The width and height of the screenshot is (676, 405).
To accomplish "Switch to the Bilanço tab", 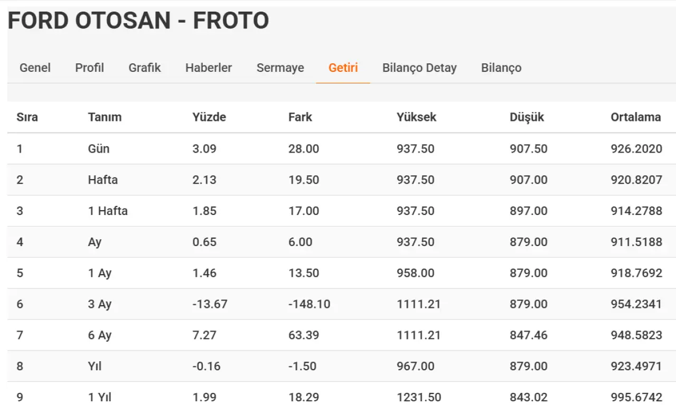I will [x=501, y=68].
